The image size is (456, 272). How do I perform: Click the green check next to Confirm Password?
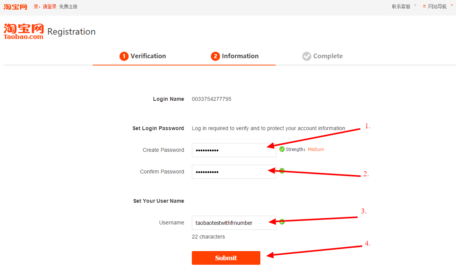(282, 171)
